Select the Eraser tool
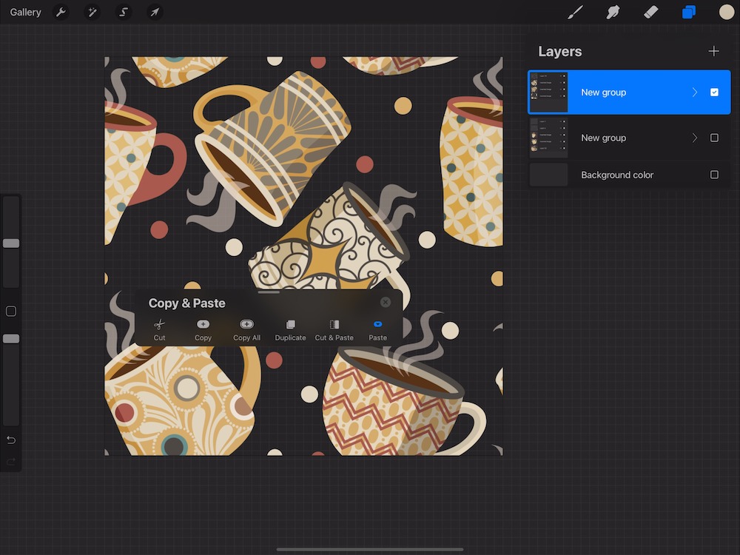 pos(651,12)
